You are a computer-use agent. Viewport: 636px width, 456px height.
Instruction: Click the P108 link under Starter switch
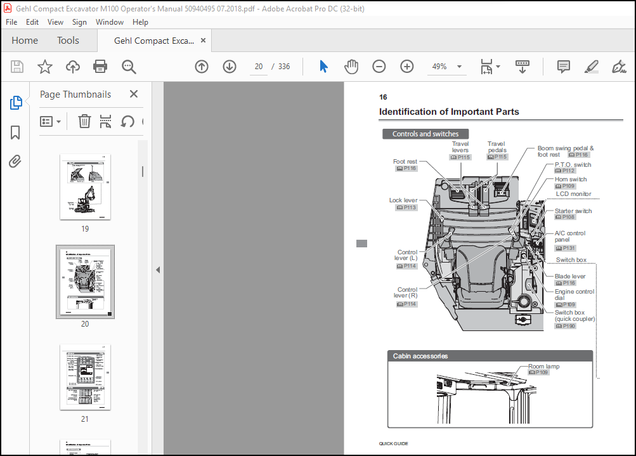pyautogui.click(x=565, y=217)
